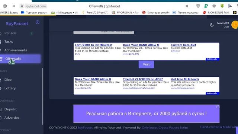
Task: Open Dice game in sidebar
Action: pyautogui.click(x=8, y=80)
